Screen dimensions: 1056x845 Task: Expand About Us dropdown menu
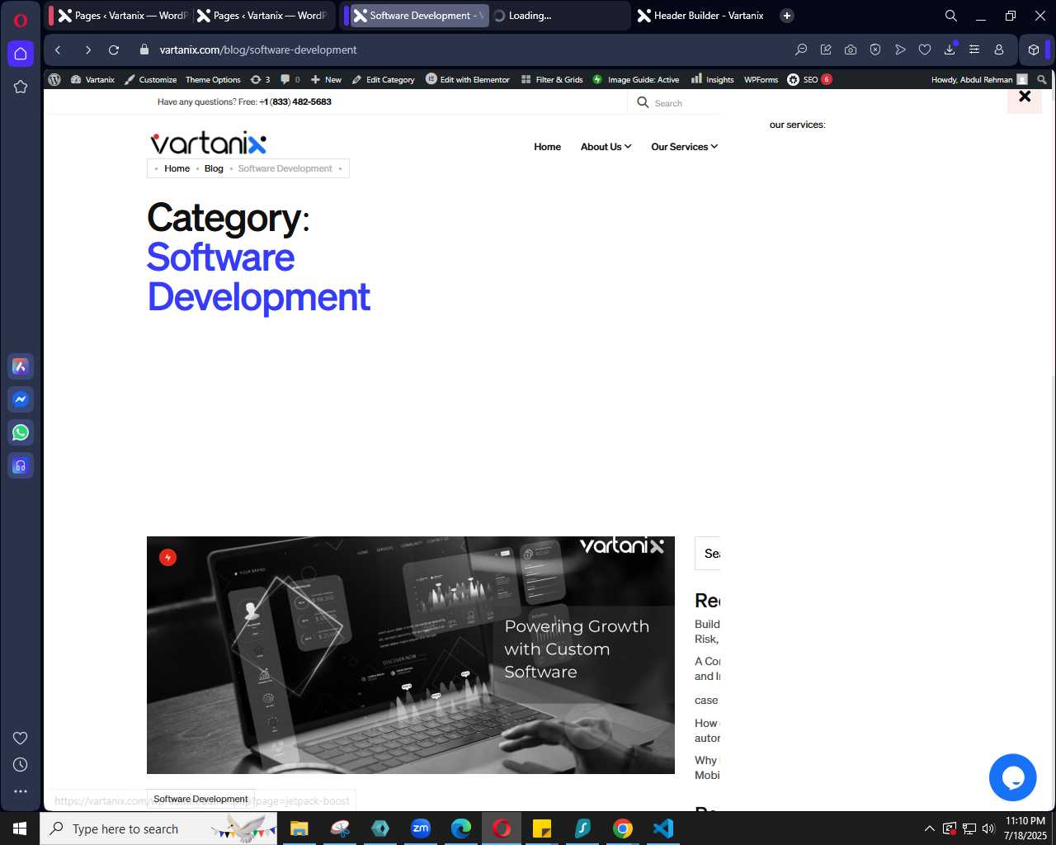[606, 147]
